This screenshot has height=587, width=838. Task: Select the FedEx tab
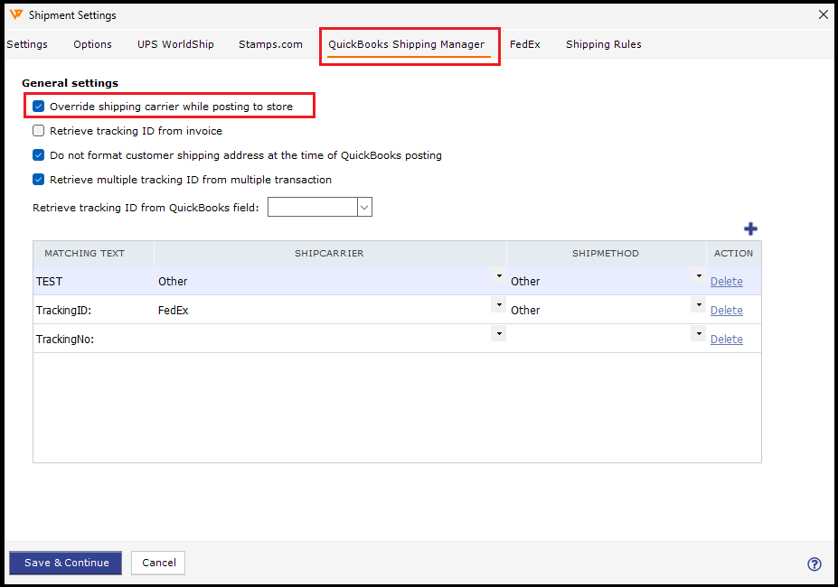pyautogui.click(x=524, y=44)
